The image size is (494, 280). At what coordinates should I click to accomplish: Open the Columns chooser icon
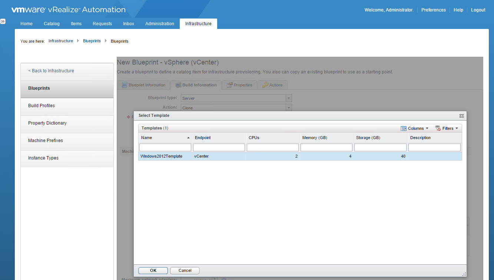tap(404, 128)
